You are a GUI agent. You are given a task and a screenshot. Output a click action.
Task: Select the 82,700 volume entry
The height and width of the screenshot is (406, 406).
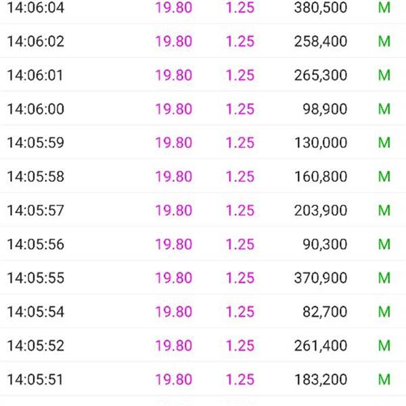pyautogui.click(x=325, y=311)
